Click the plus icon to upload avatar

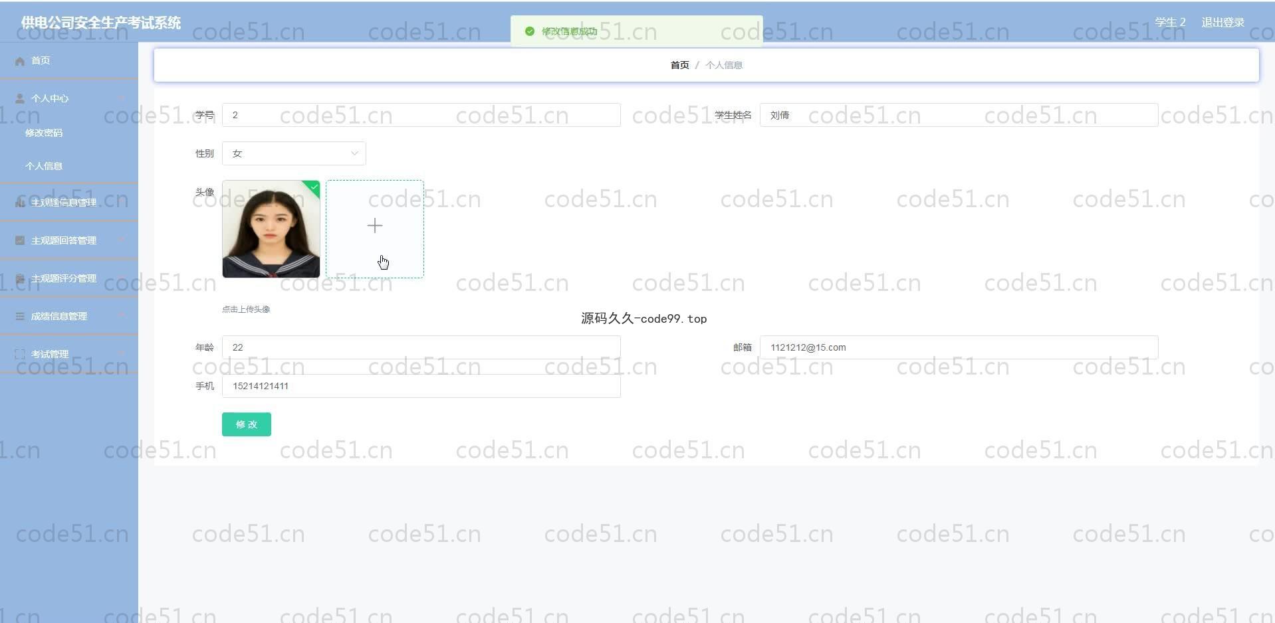click(375, 226)
